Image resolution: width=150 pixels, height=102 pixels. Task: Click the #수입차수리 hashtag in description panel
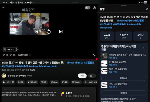pos(119,24)
